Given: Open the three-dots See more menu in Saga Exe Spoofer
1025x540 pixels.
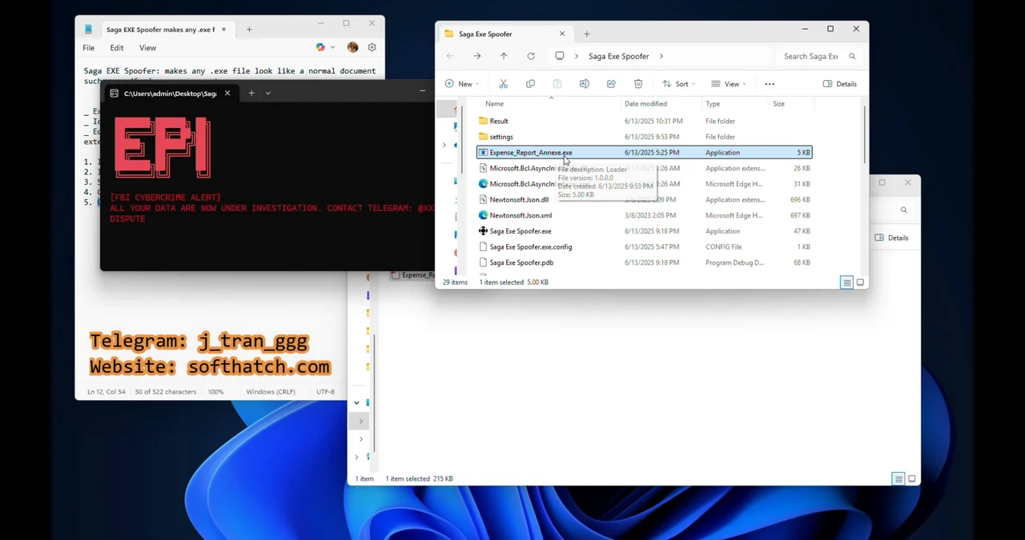Looking at the screenshot, I should (770, 84).
